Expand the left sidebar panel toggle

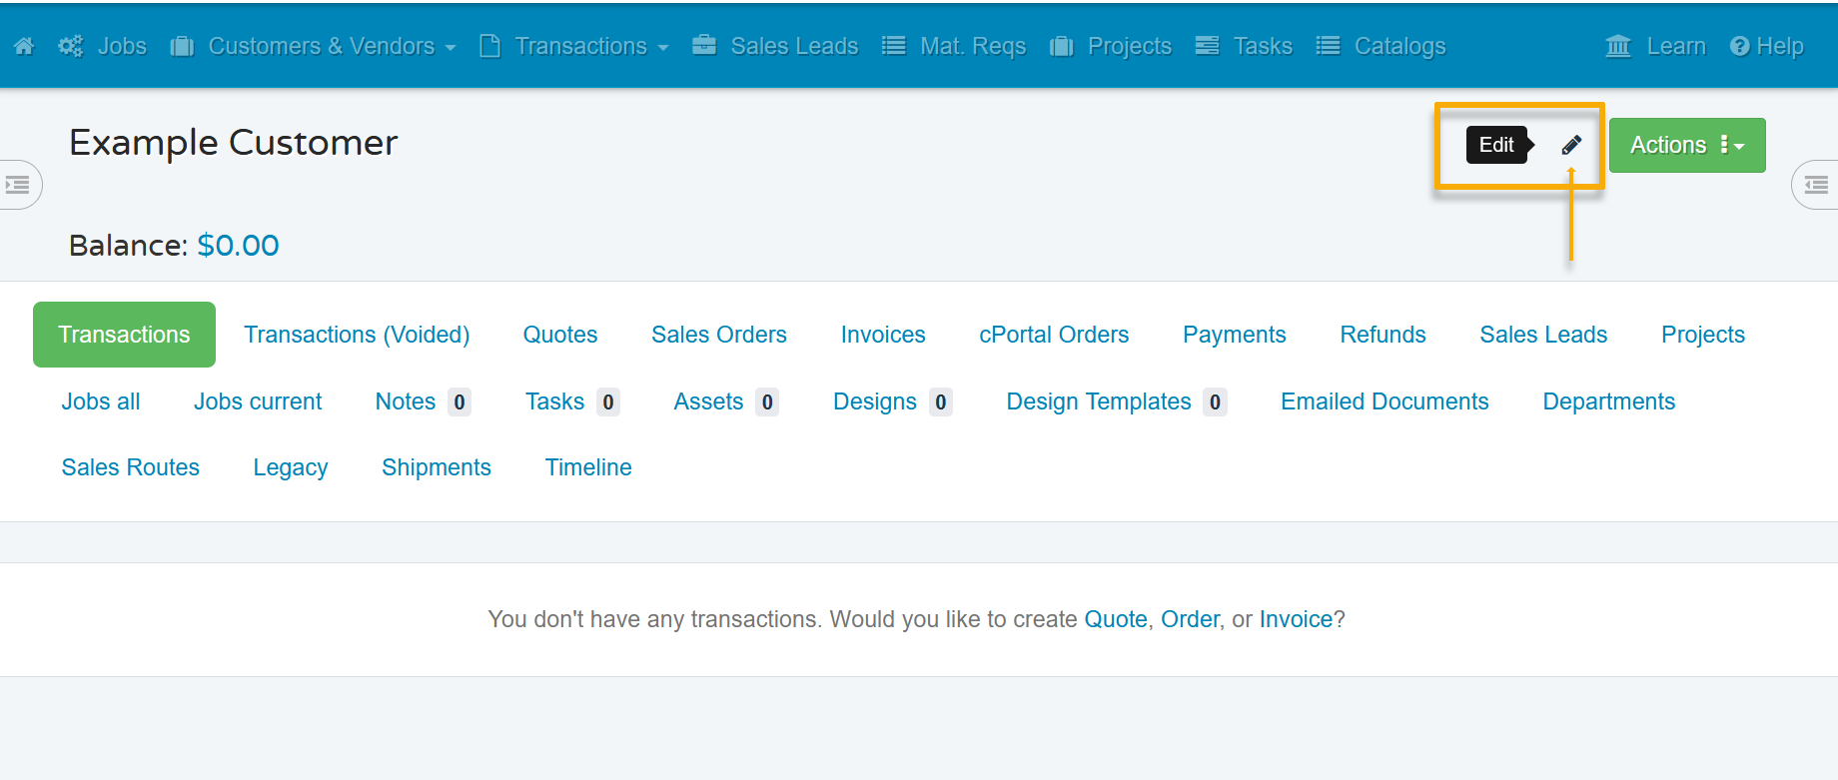pos(19,185)
